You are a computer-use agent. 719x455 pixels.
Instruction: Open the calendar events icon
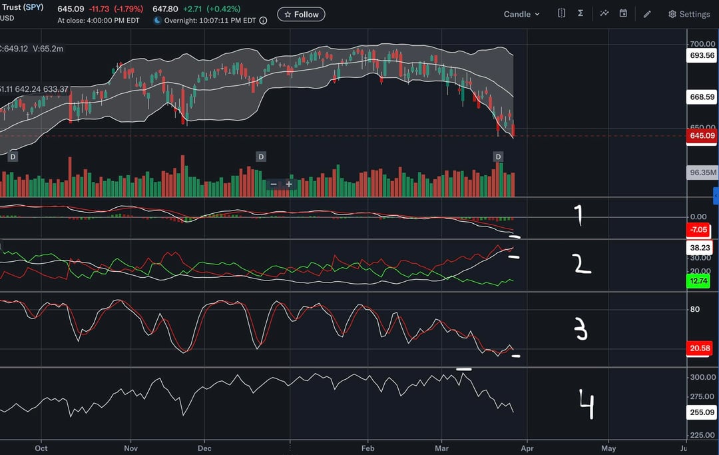[x=623, y=13]
